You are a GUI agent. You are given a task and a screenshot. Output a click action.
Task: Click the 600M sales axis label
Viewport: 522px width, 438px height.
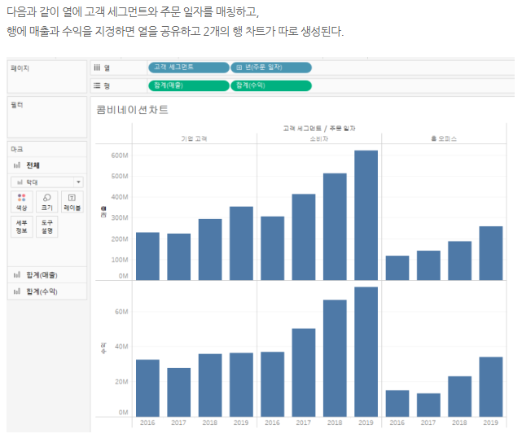[120, 155]
